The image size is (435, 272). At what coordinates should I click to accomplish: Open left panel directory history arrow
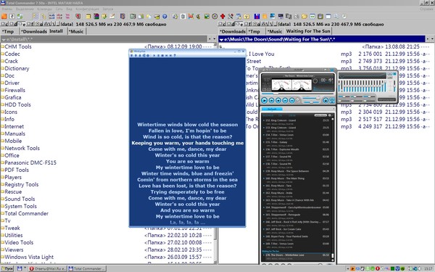pyautogui.click(x=4, y=39)
